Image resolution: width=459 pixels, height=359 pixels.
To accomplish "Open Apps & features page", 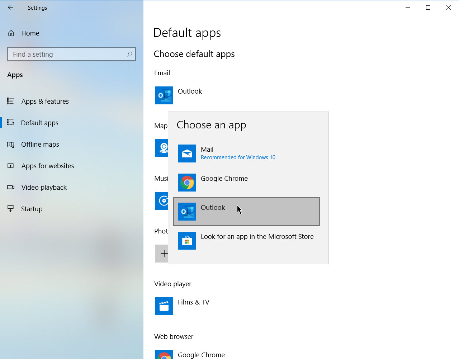I will point(45,101).
